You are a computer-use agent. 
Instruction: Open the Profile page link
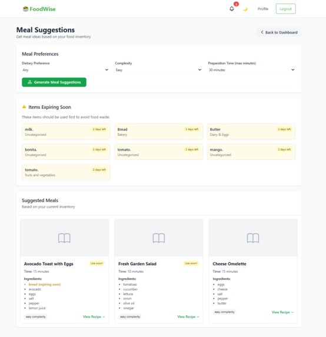click(x=263, y=9)
